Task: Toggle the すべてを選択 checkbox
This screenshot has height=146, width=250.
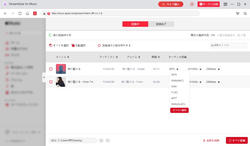Action: point(51,45)
